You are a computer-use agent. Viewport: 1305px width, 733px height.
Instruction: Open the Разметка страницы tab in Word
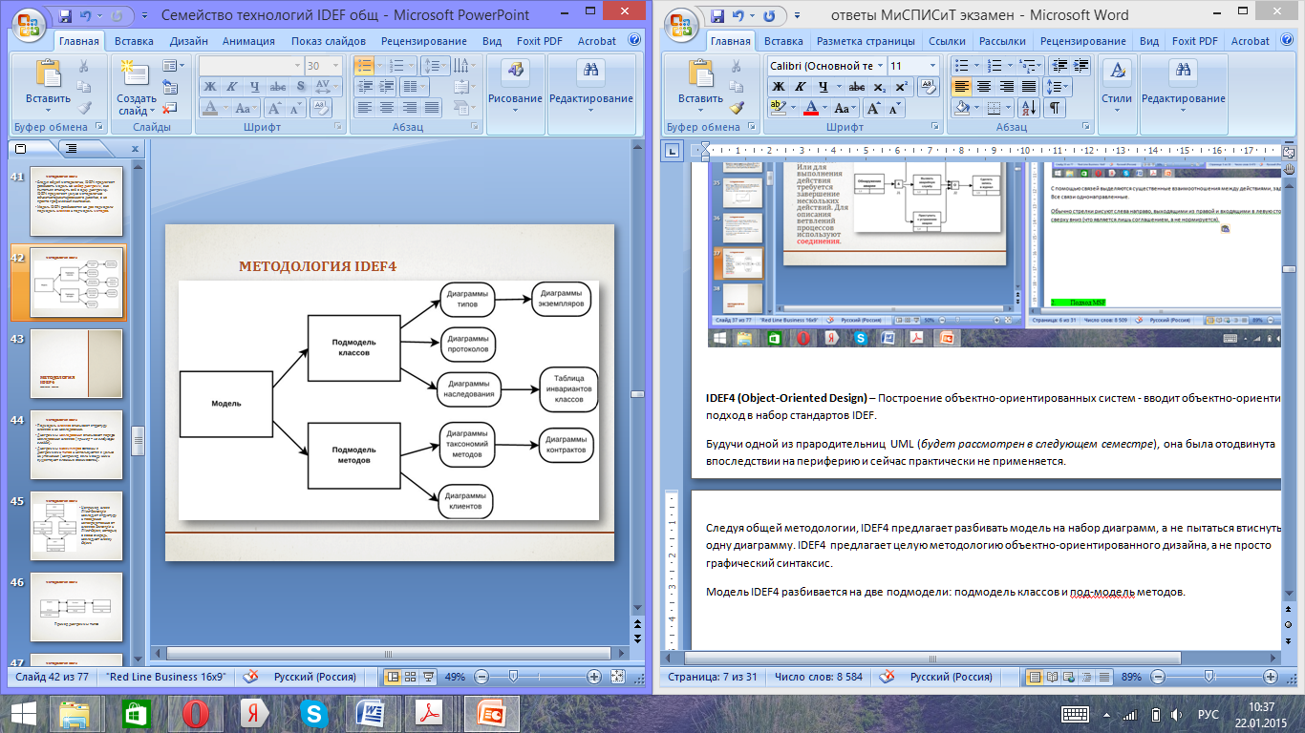click(x=865, y=41)
